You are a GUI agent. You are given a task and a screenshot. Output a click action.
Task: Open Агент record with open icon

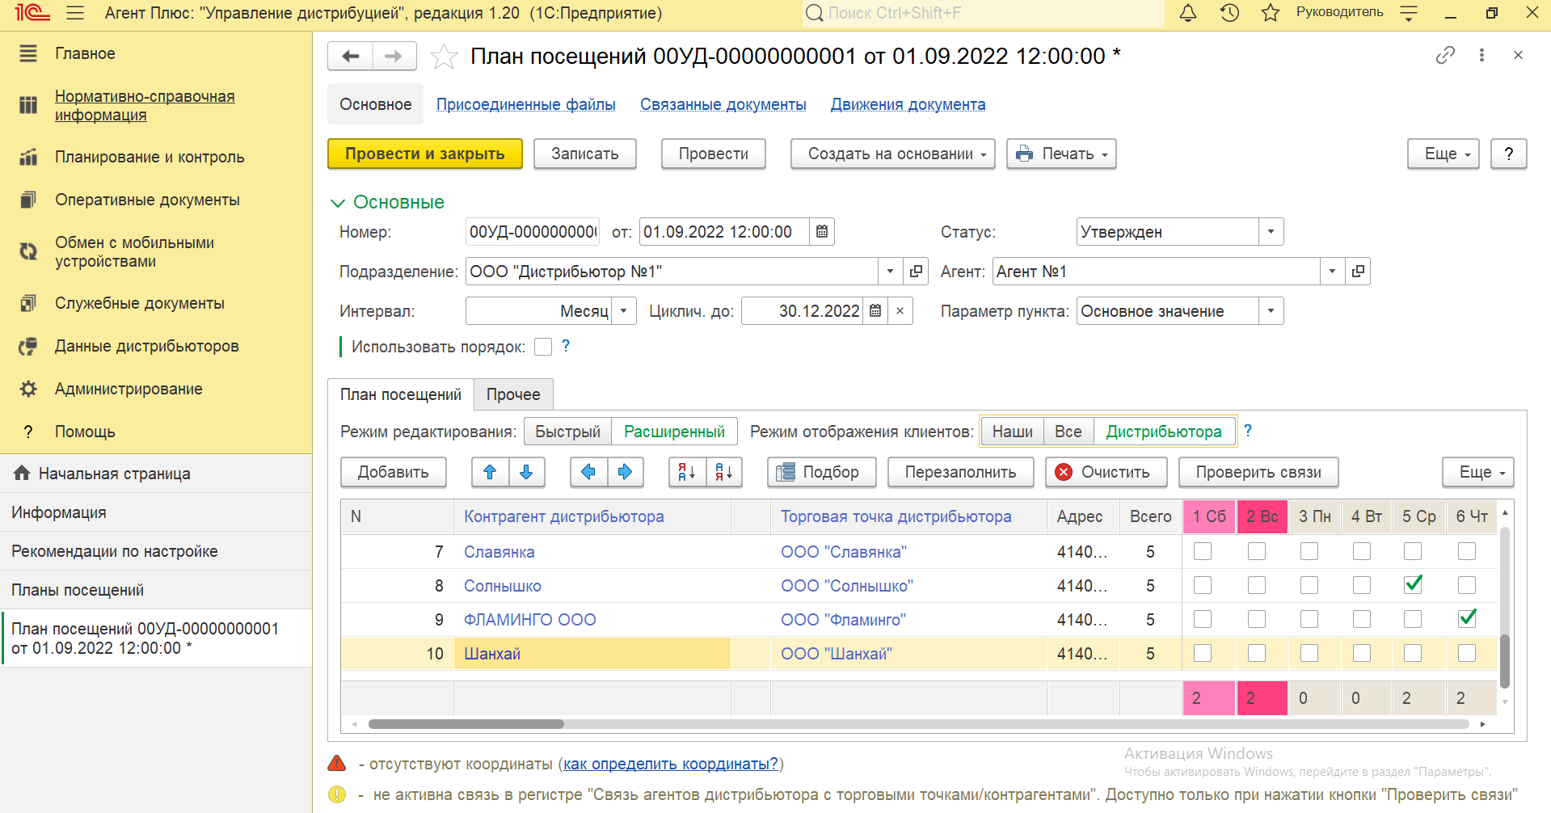click(x=1358, y=272)
